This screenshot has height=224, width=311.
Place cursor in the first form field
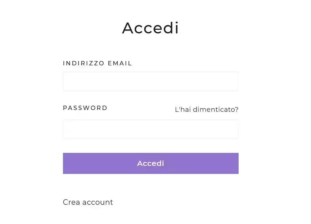click(151, 81)
